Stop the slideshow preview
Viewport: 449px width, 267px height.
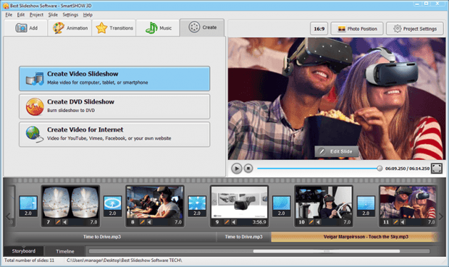pos(248,169)
